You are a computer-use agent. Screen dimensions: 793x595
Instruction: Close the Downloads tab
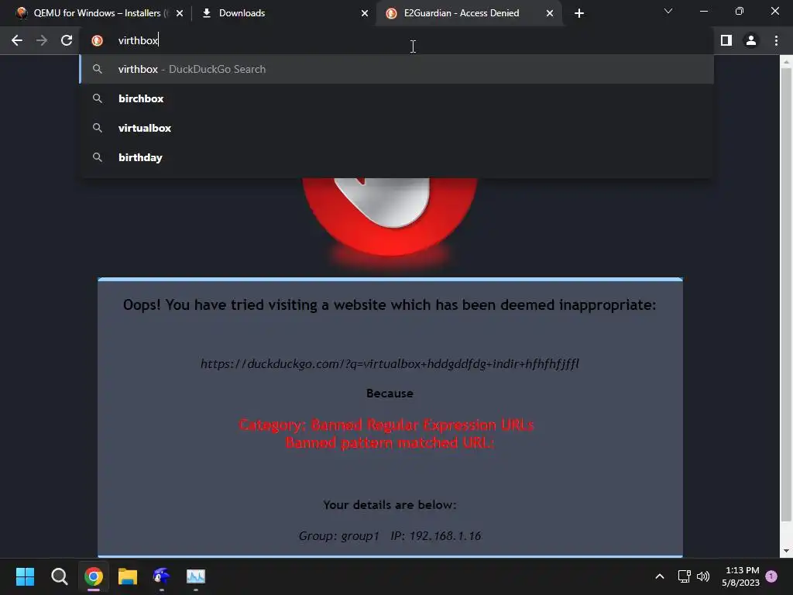(365, 13)
